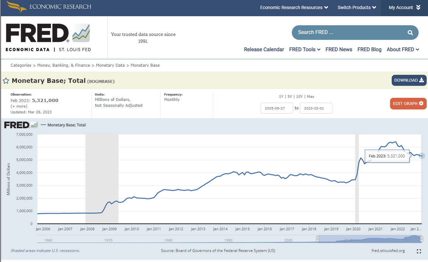This screenshot has width=428, height=262.
Task: Click the FRED Economic Data logo
Action: click(x=48, y=38)
